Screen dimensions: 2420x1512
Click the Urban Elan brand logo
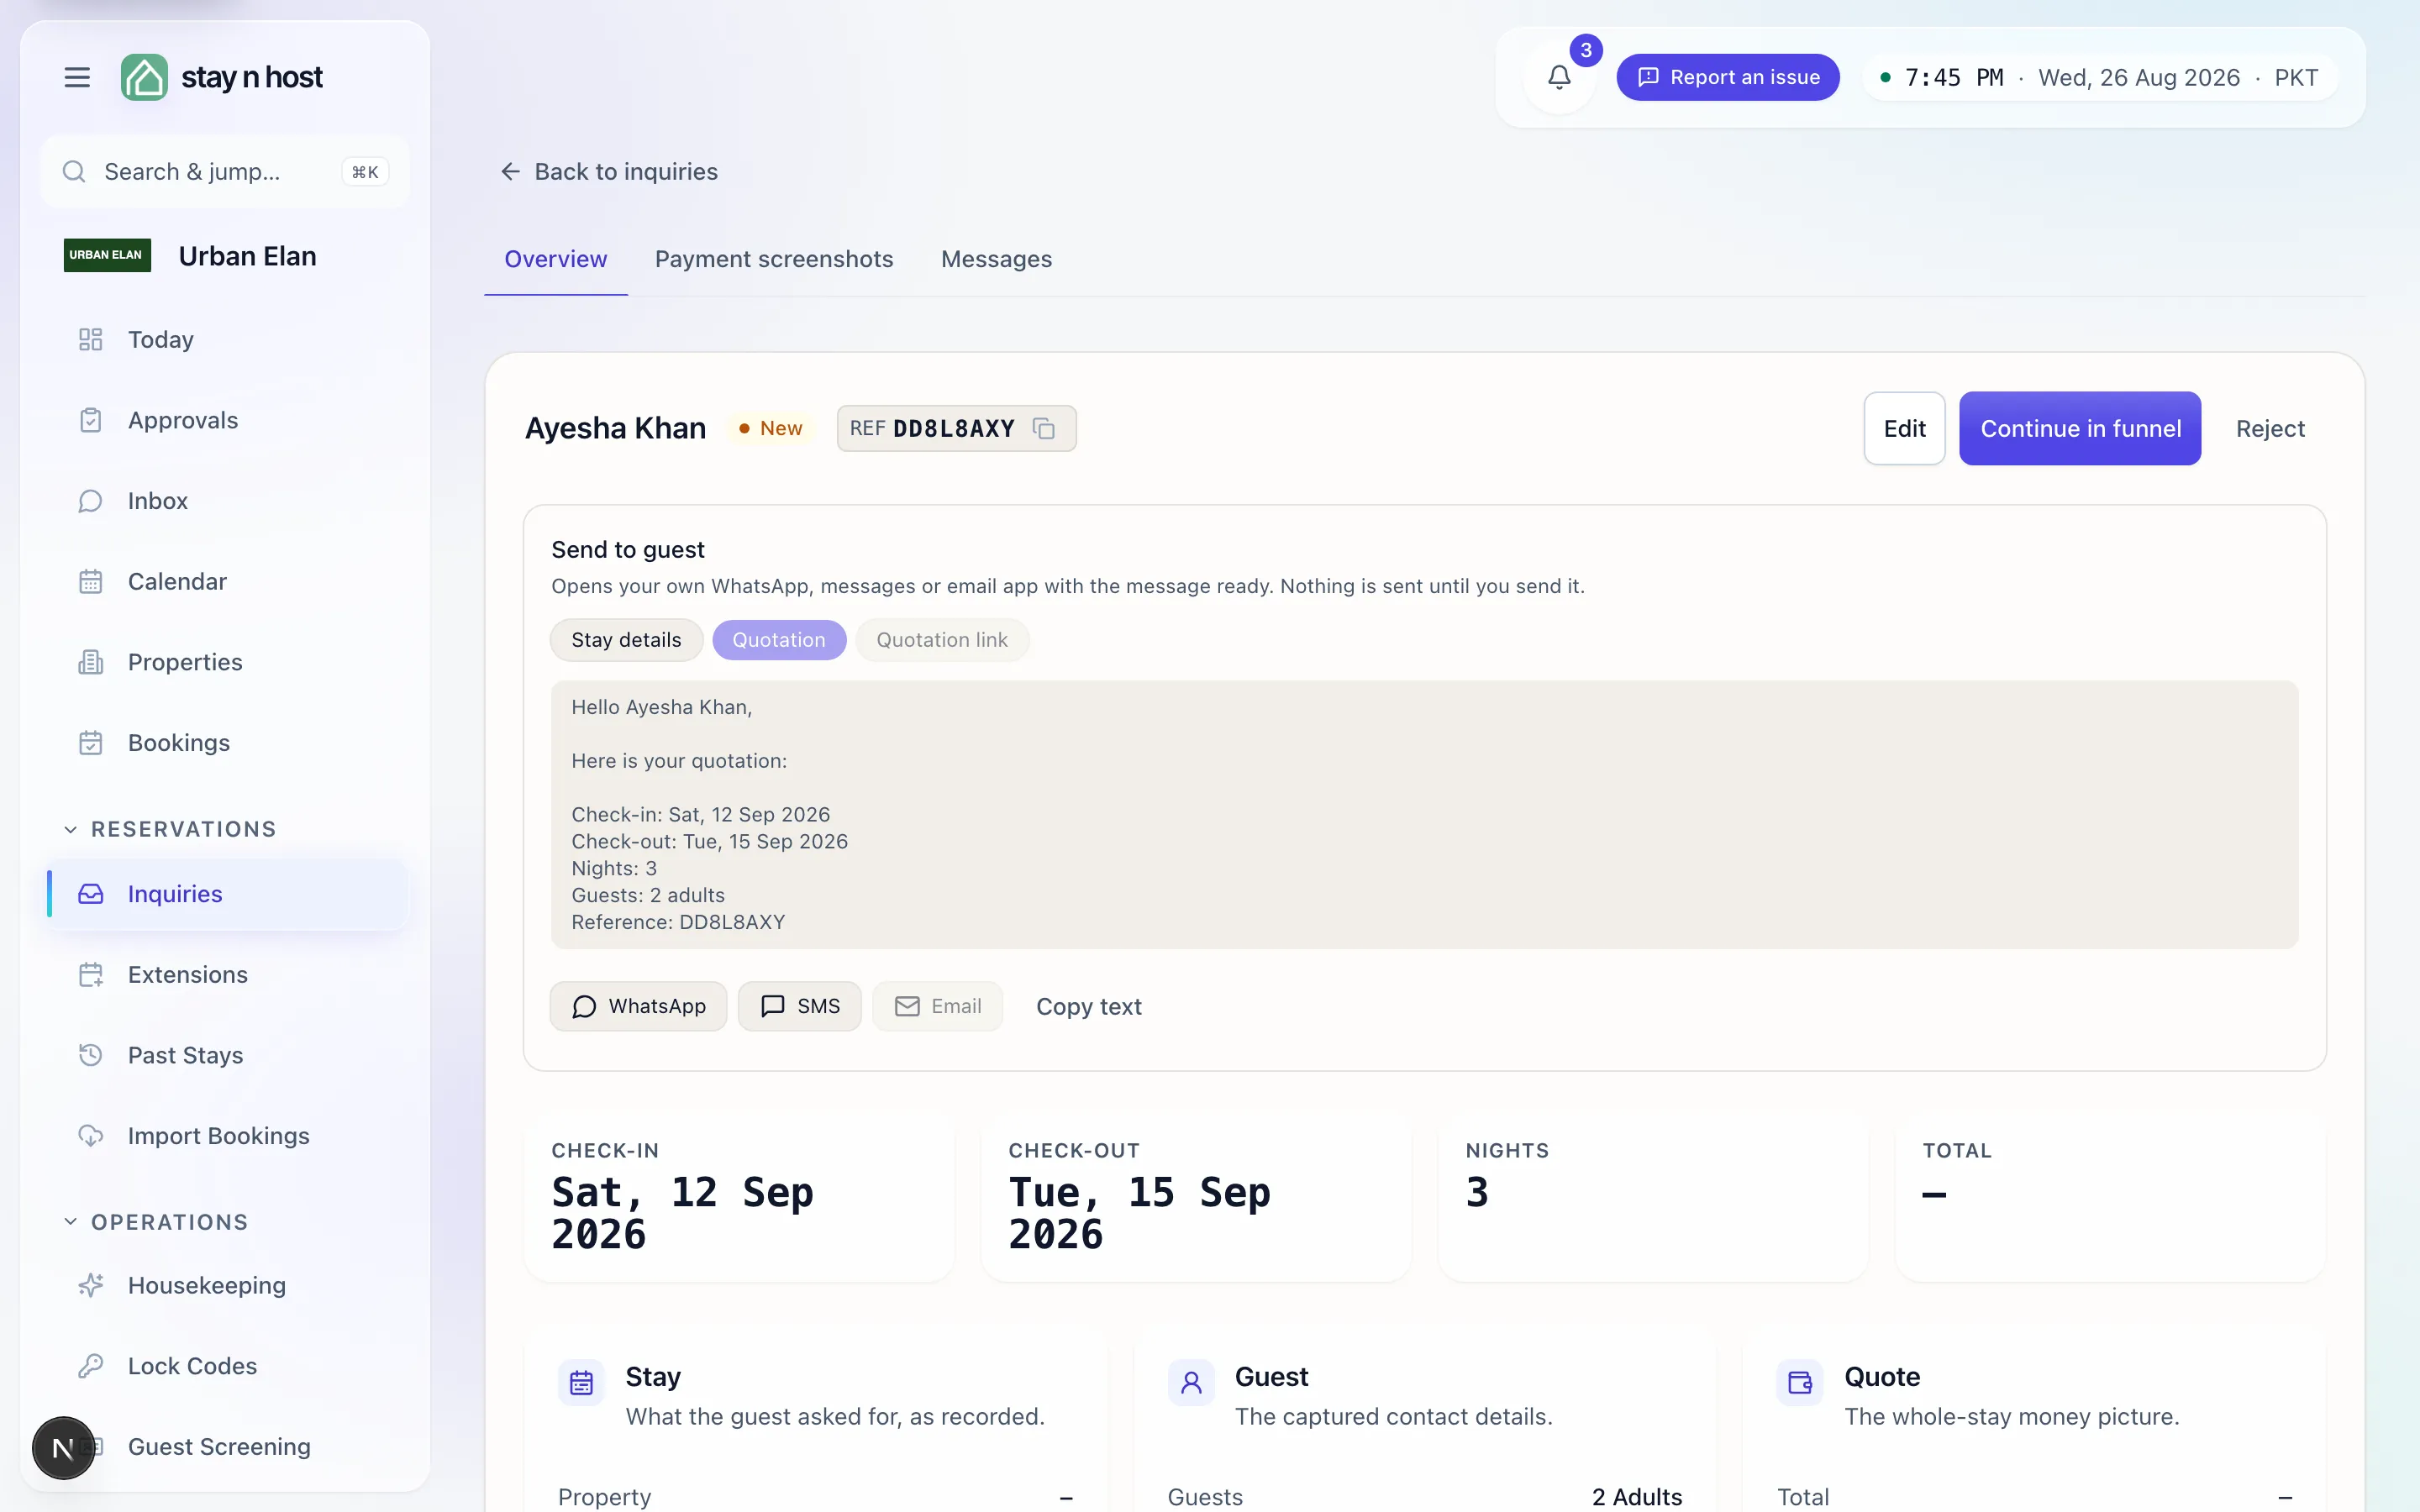click(x=107, y=255)
